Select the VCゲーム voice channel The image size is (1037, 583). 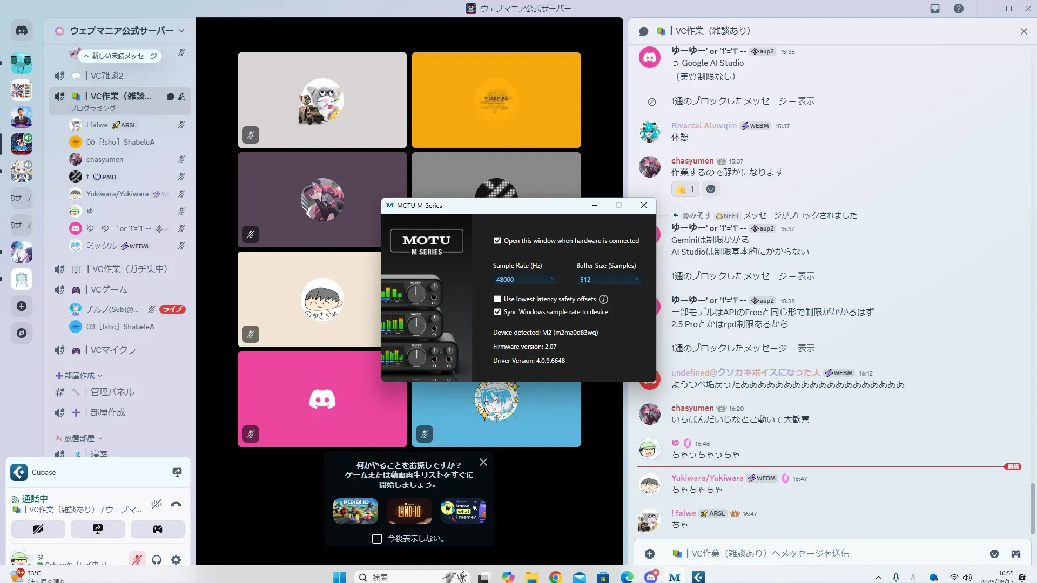109,290
